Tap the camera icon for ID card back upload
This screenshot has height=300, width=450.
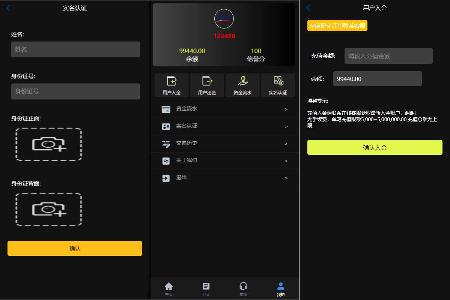click(48, 209)
